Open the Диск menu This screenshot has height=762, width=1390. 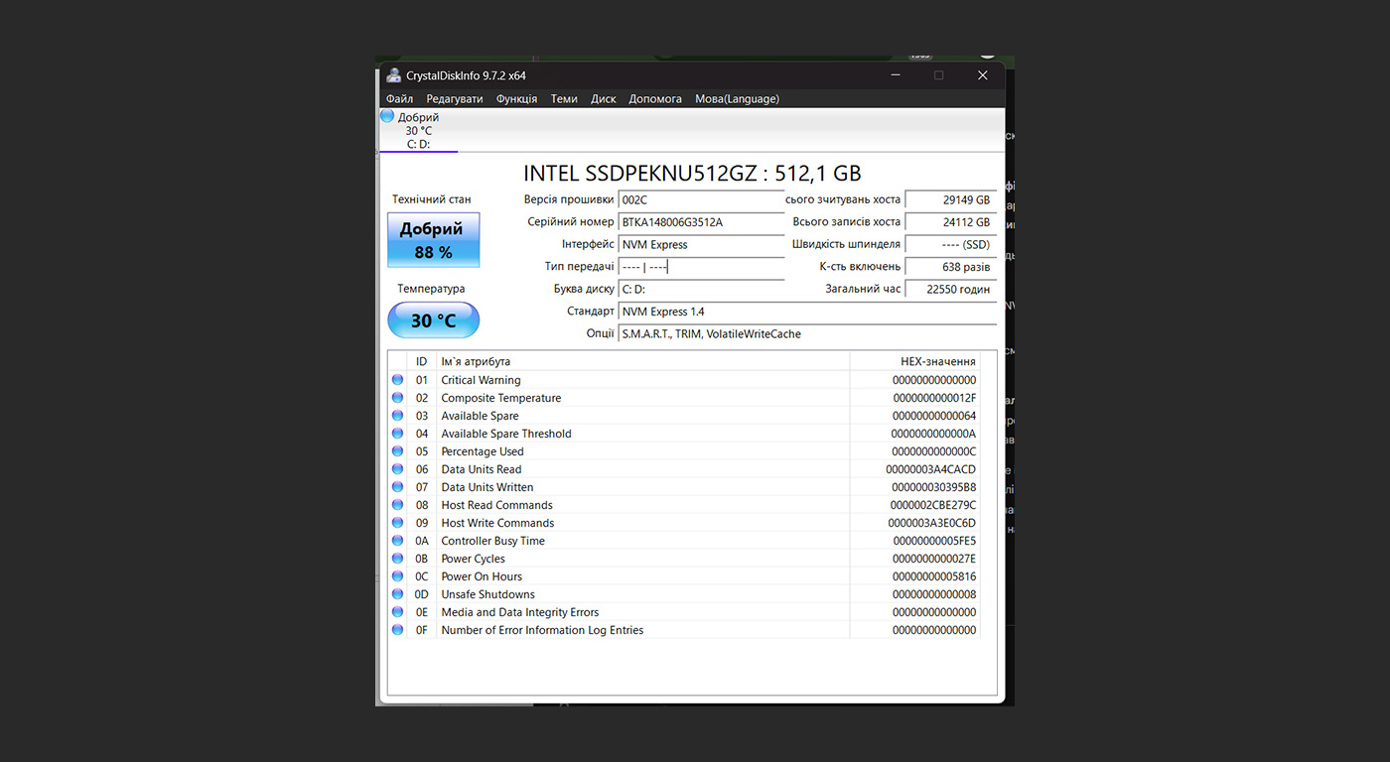pyautogui.click(x=604, y=99)
